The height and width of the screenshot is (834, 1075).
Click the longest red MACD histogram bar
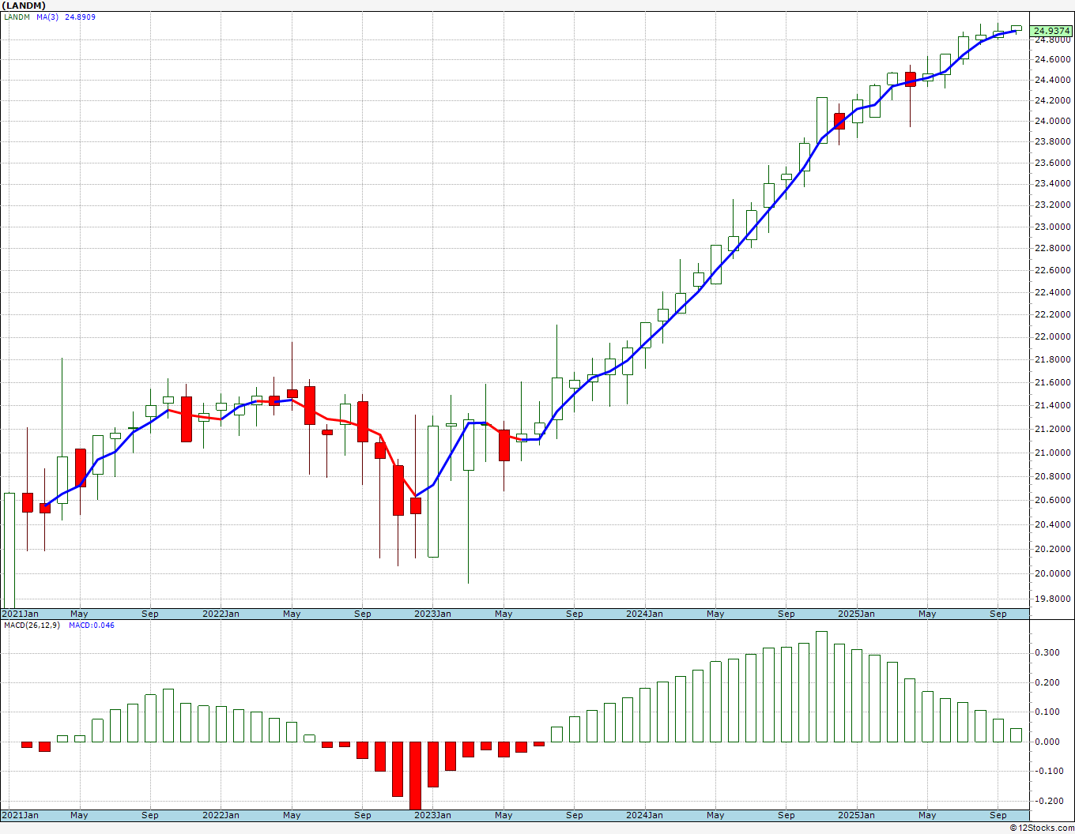[x=415, y=776]
